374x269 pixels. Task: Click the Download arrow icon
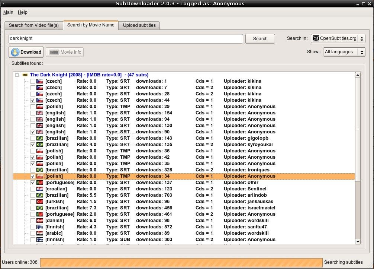click(x=15, y=52)
